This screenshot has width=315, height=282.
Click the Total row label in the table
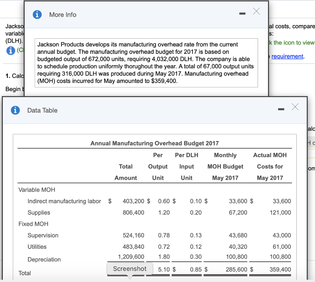(25, 273)
